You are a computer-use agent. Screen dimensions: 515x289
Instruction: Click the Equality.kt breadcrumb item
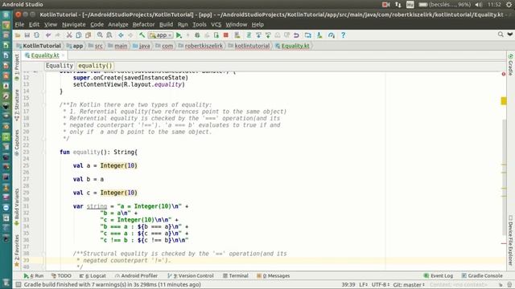[292, 46]
